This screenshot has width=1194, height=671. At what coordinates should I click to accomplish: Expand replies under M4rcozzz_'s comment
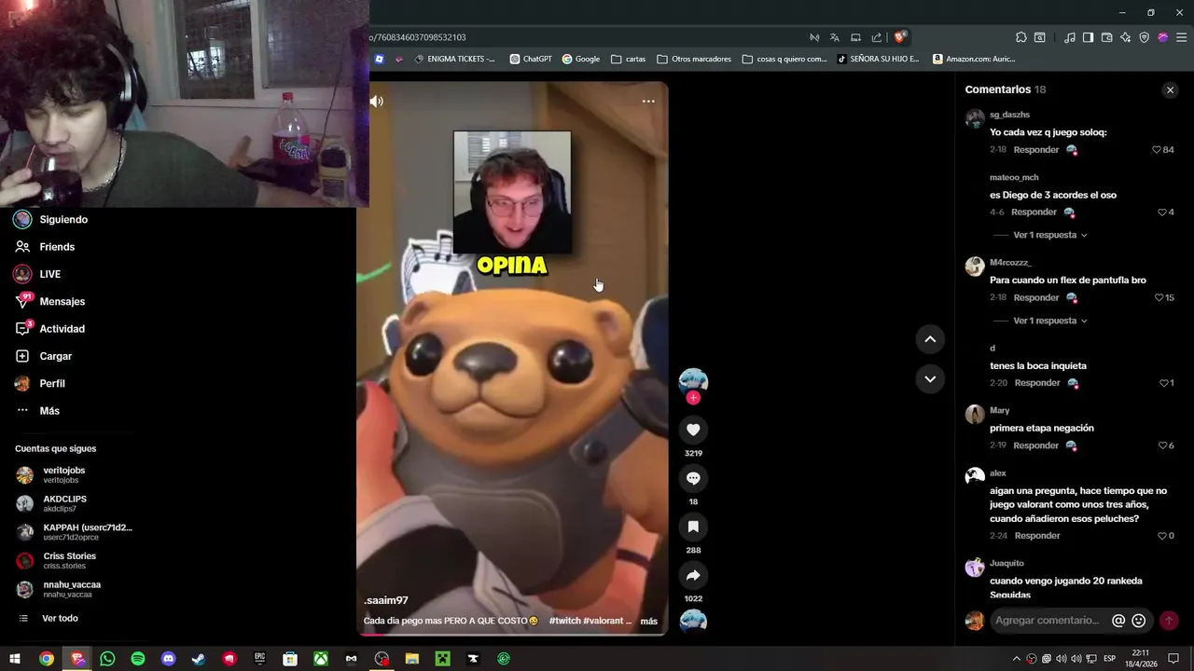pos(1050,321)
